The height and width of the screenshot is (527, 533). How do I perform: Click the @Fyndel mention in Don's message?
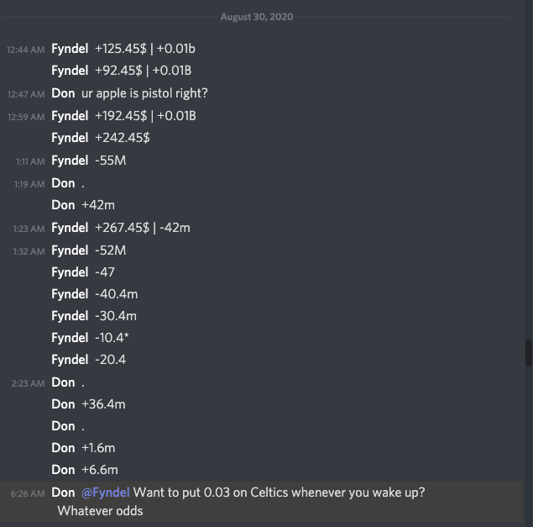(105, 493)
